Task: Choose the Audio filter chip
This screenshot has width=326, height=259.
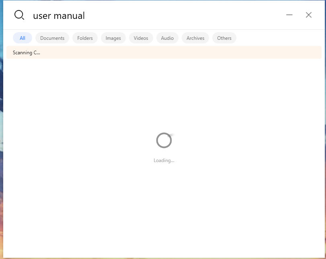Action: click(167, 38)
